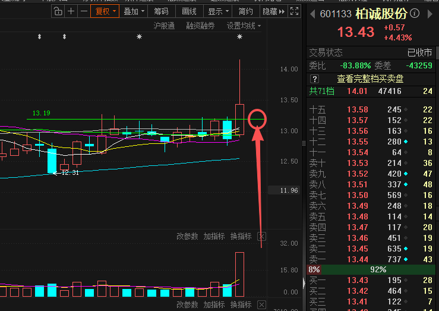Go to next stock with right arrow

(430, 14)
